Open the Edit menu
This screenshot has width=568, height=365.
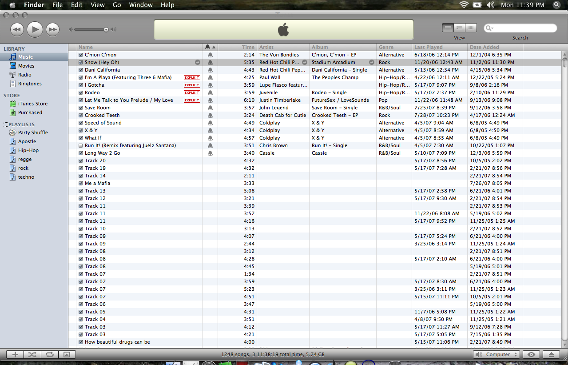click(x=77, y=5)
